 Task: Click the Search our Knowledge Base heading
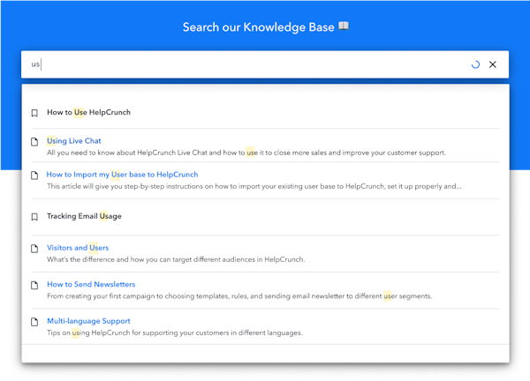[x=265, y=27]
